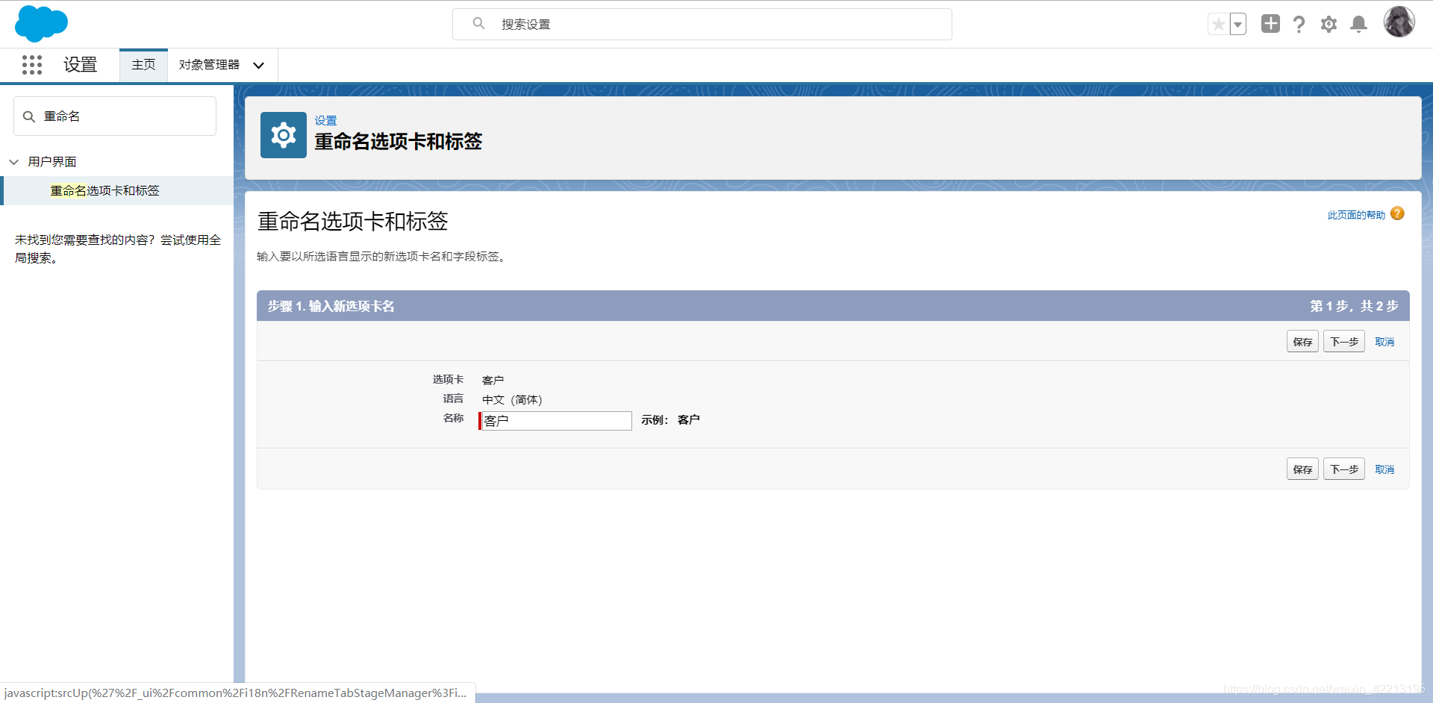Click the bottom 下一步 button
1433x703 pixels.
1344,469
